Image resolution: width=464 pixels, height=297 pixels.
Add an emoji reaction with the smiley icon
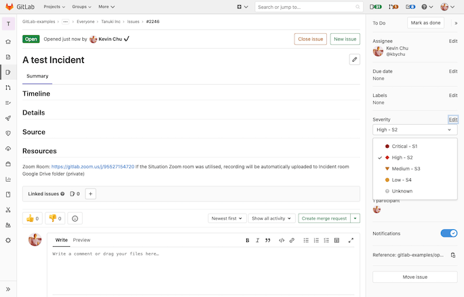tap(75, 218)
